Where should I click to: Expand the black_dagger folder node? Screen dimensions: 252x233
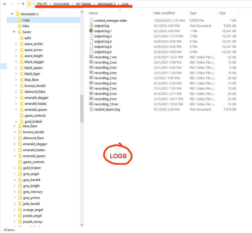pos(16,62)
